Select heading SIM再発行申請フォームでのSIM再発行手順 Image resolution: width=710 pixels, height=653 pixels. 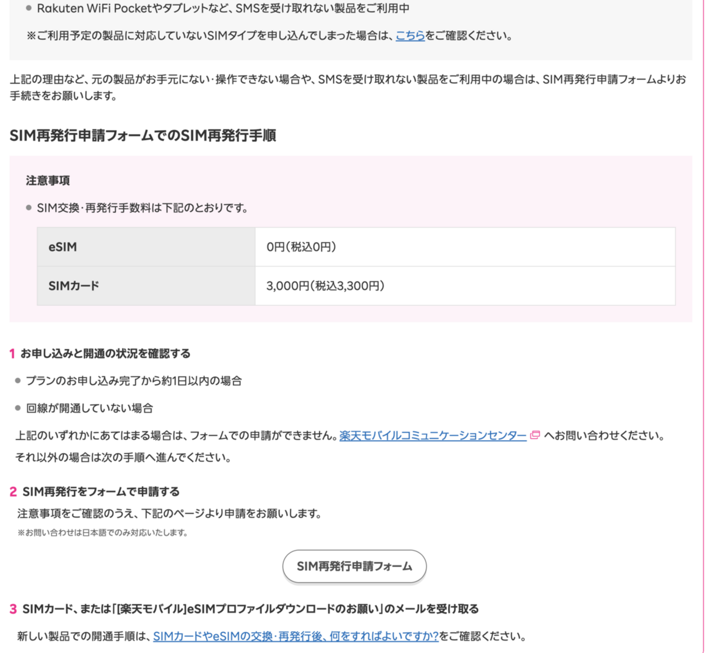[143, 135]
